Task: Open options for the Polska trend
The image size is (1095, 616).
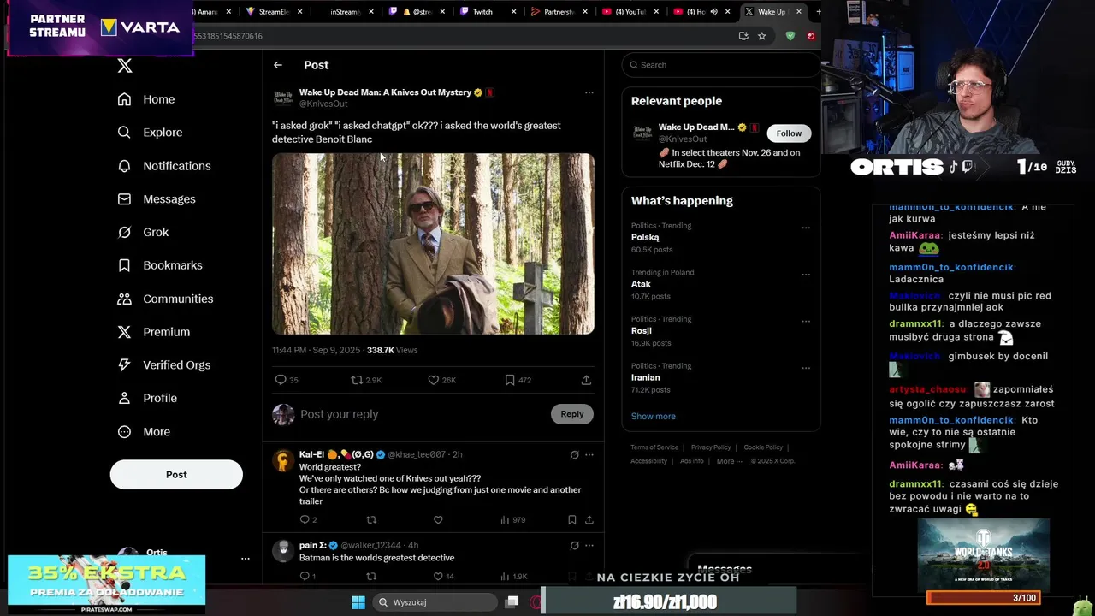Action: 805,228
